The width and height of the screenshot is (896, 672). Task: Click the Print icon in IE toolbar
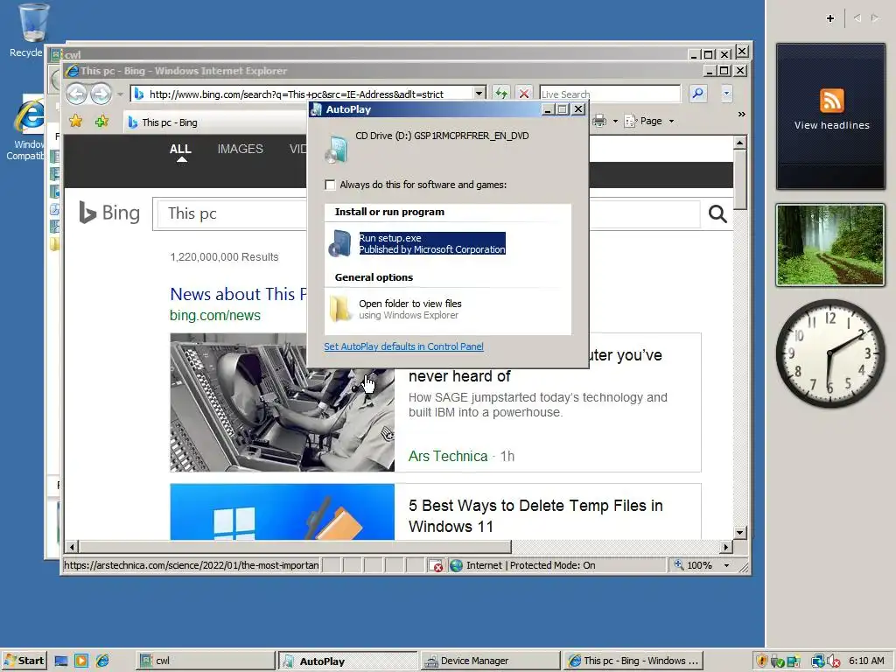click(598, 121)
